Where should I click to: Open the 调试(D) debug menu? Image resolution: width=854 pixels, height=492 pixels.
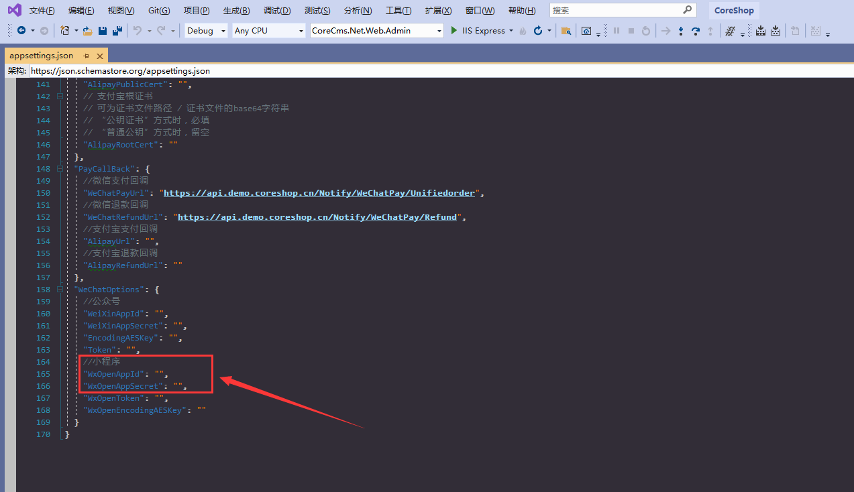point(277,11)
